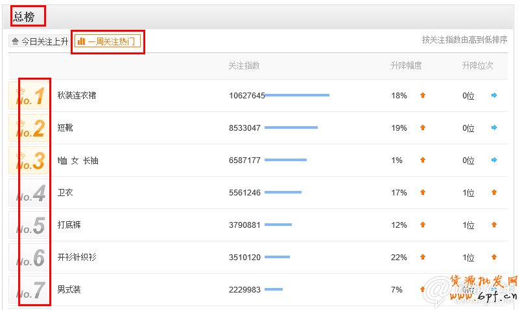Click the orange up arrow beside 18%
524x310 pixels.
coord(423,96)
